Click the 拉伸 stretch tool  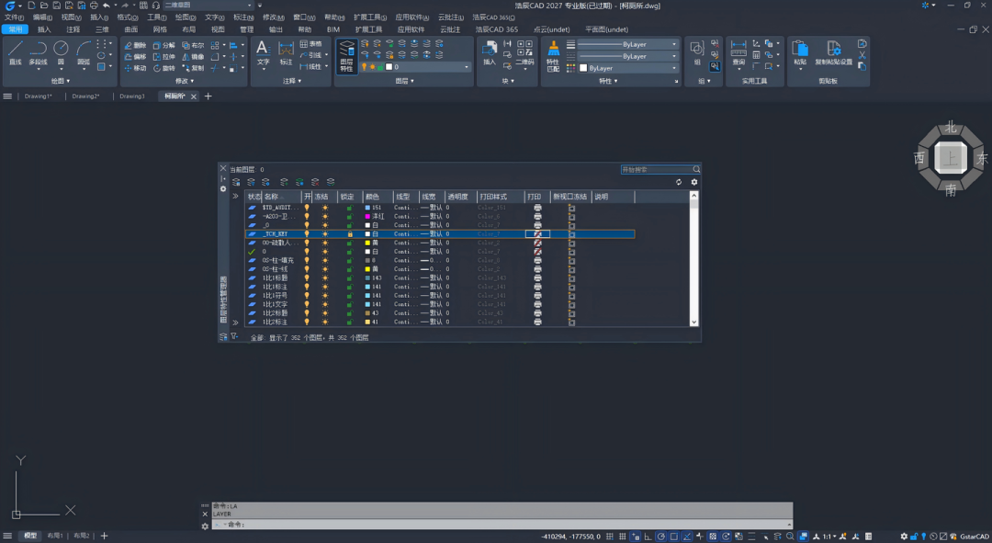click(x=163, y=57)
